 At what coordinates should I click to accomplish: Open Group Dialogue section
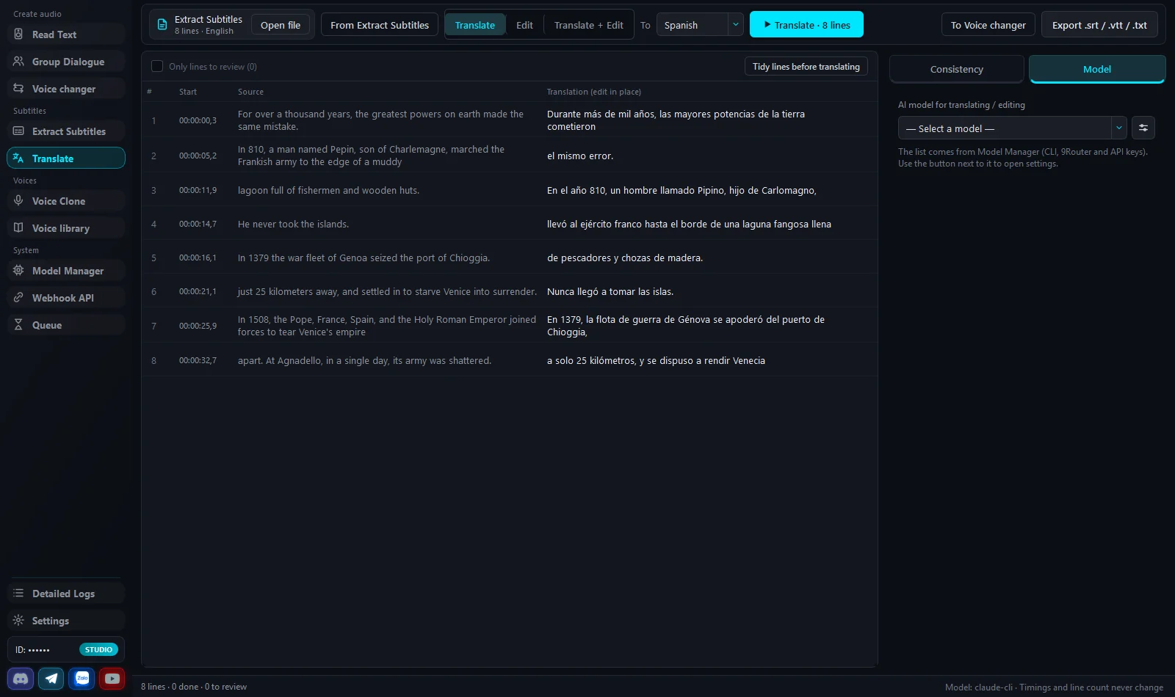[x=66, y=62]
